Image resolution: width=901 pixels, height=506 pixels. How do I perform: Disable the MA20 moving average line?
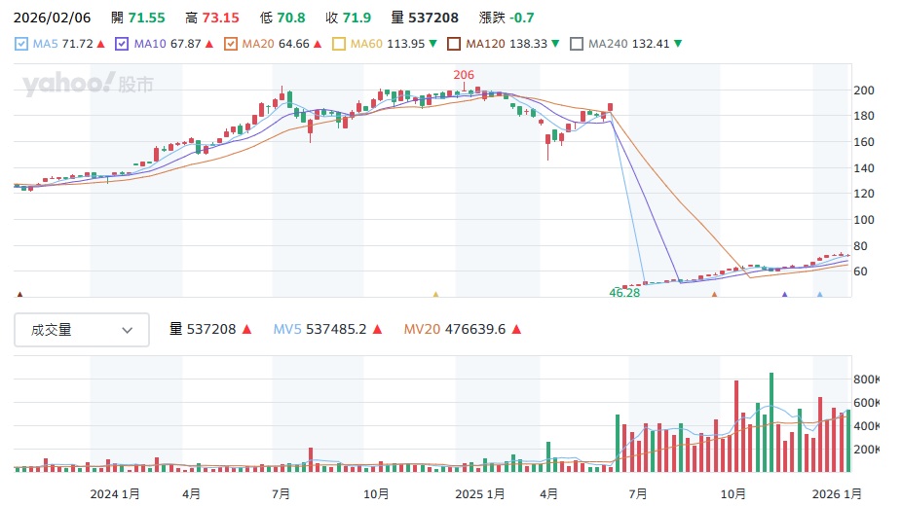point(231,44)
